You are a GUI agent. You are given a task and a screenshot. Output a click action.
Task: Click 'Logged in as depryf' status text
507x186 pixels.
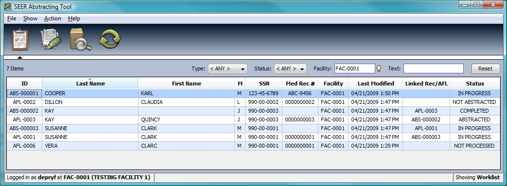[x=79, y=177]
